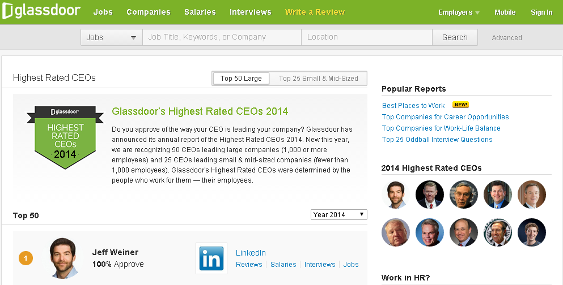Switch to Top 25 Small & Mid-Sized tab
Screen dimensions: 563x285
click(318, 79)
